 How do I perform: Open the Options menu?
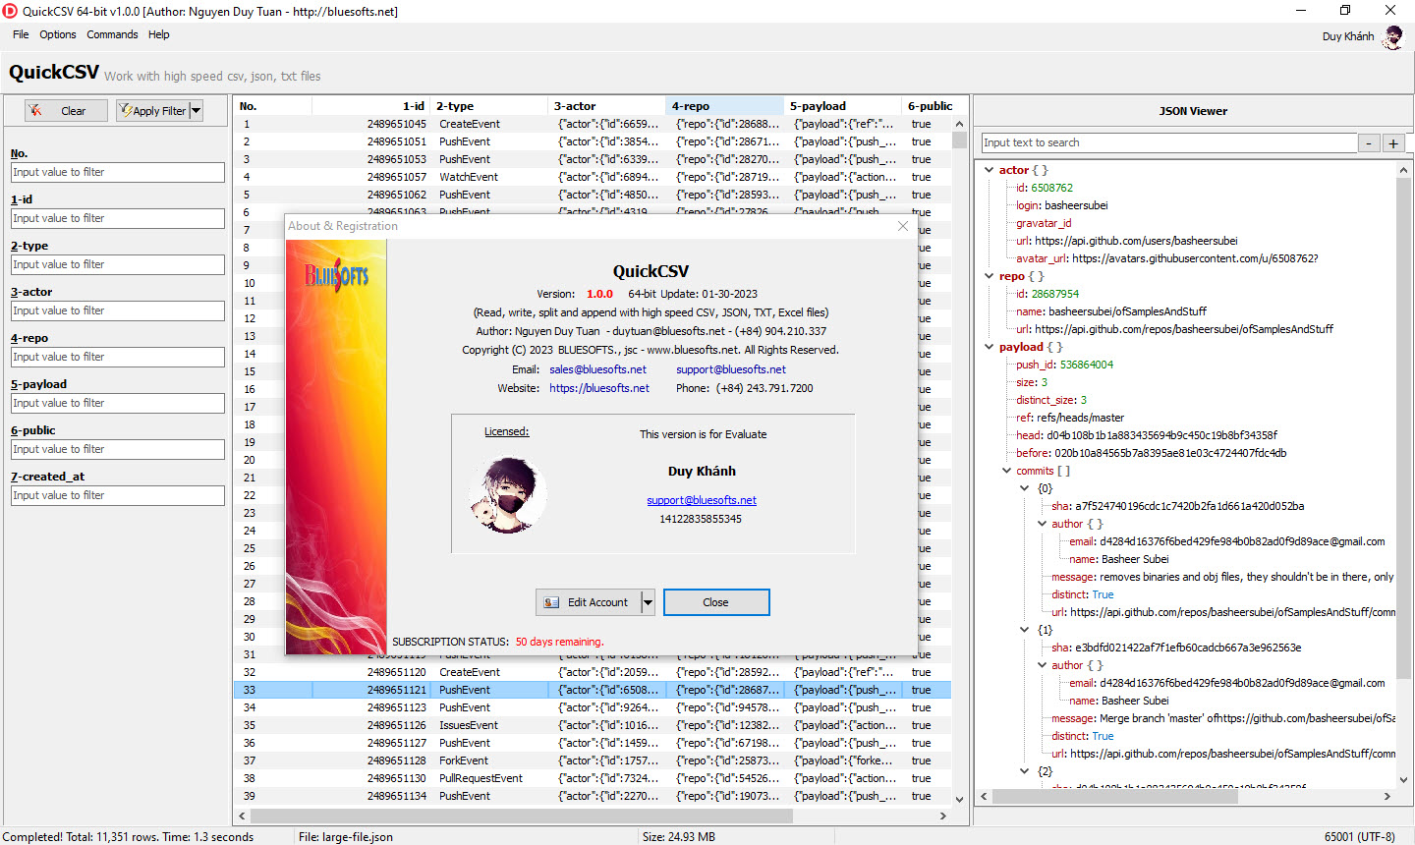pos(58,34)
